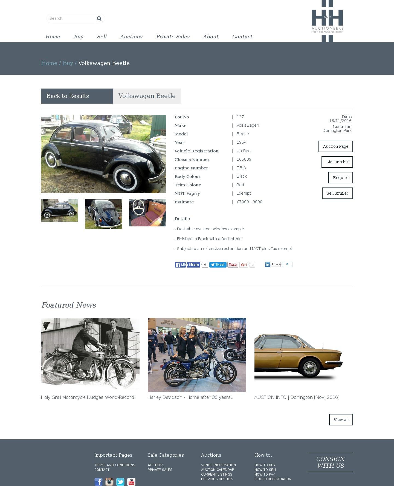
Task: Open the Buy menu item
Action: click(79, 37)
